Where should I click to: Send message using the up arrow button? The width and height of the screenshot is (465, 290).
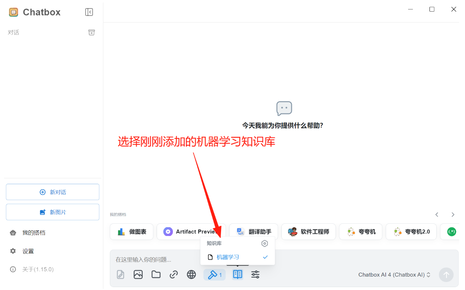click(446, 275)
